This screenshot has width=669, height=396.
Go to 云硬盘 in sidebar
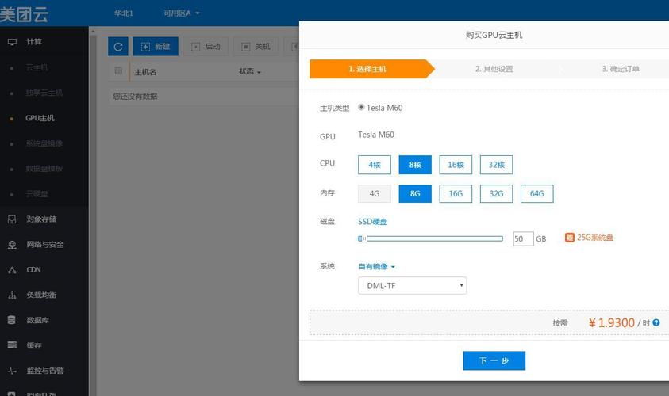click(37, 194)
